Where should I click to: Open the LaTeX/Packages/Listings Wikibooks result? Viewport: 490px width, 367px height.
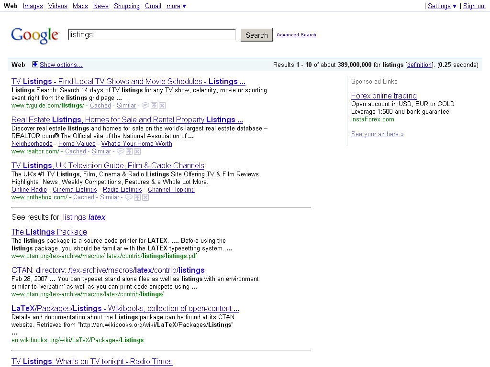click(125, 309)
